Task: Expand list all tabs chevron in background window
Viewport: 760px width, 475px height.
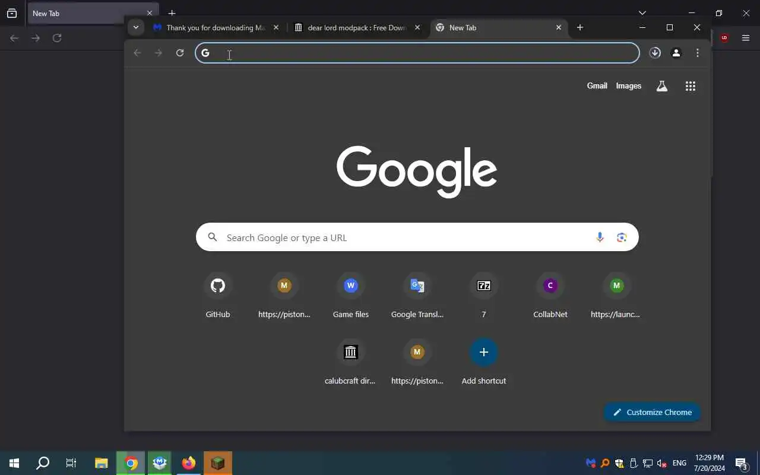Action: 642,12
